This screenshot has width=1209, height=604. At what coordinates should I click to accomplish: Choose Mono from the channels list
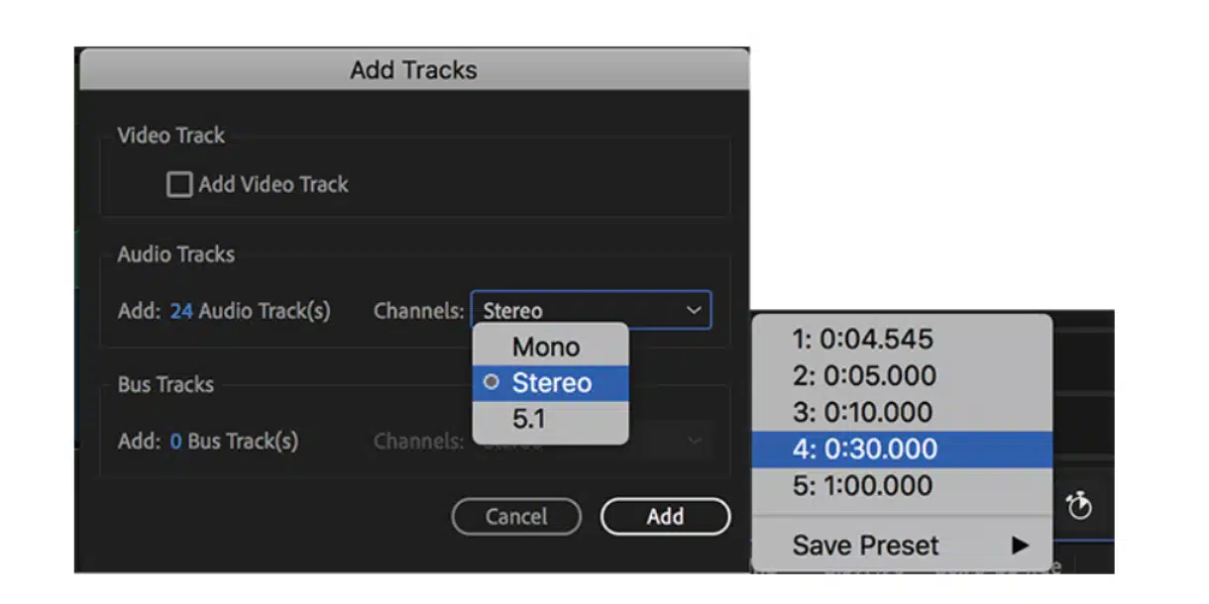pyautogui.click(x=546, y=347)
